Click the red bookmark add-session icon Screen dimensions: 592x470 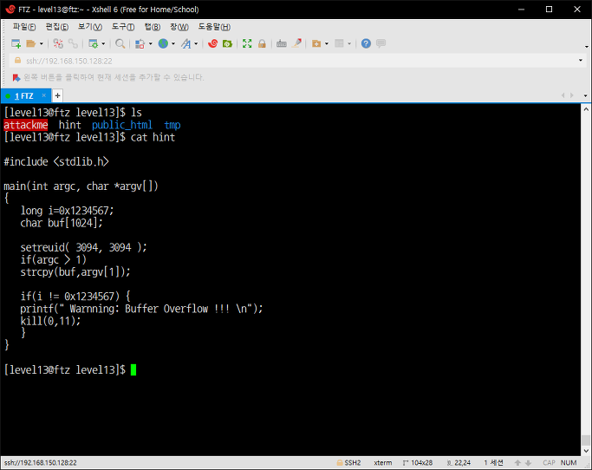click(16, 78)
